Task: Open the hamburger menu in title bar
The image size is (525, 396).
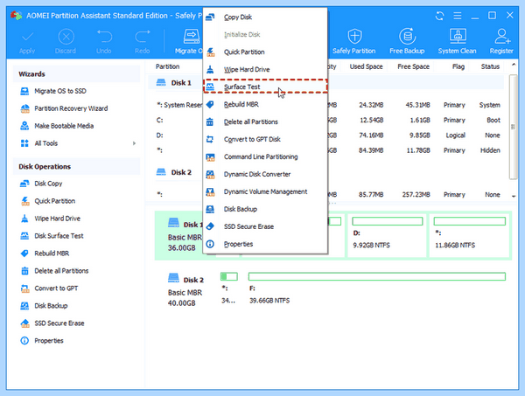Action: pyautogui.click(x=458, y=16)
